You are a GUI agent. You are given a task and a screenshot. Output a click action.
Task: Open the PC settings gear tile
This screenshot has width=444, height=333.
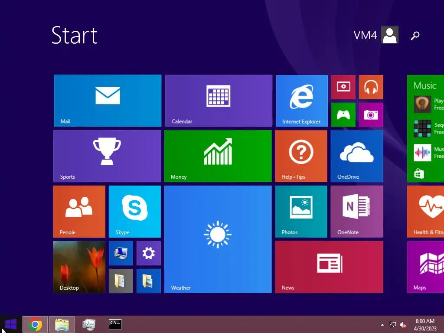tap(149, 253)
